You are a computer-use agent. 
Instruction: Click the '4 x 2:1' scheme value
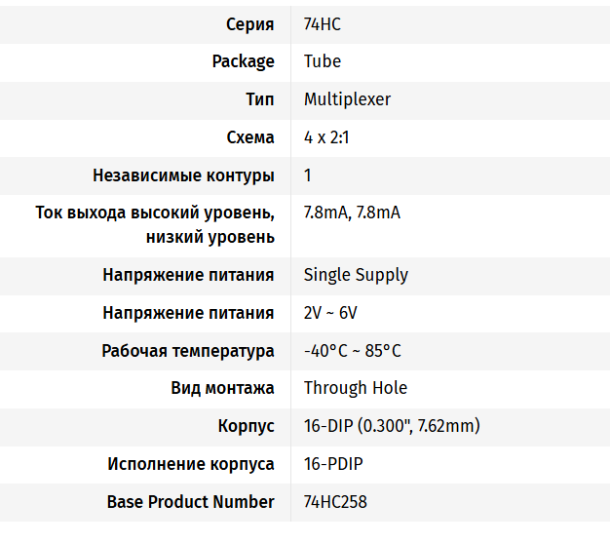(326, 137)
